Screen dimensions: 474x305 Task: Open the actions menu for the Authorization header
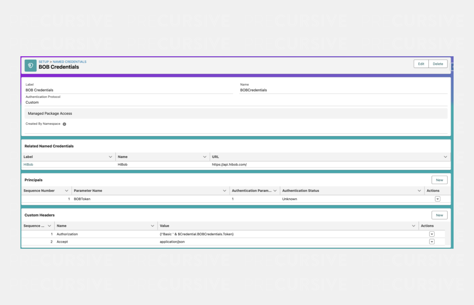pos(432,234)
